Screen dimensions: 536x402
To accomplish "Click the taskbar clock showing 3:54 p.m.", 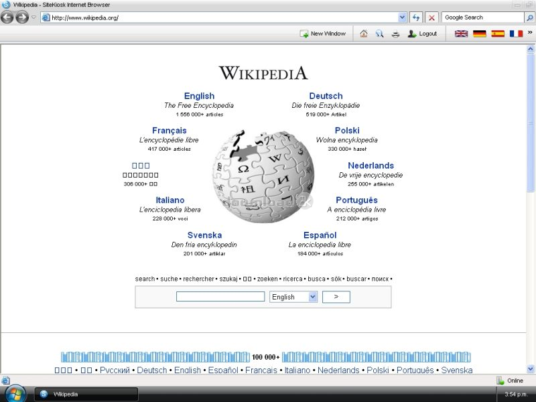I will [x=516, y=394].
